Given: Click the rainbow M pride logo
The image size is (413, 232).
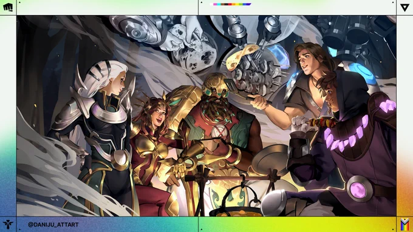Looking at the screenshot, I should (x=405, y=224).
